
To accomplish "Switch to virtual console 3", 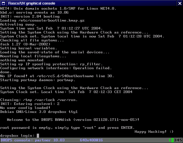I will (175, 140).
